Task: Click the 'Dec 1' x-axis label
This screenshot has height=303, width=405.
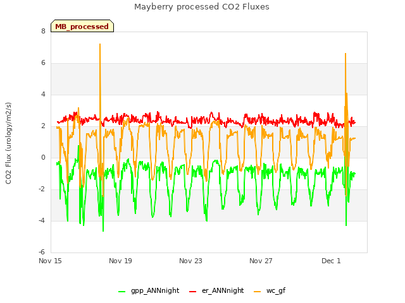Action: [331, 261]
